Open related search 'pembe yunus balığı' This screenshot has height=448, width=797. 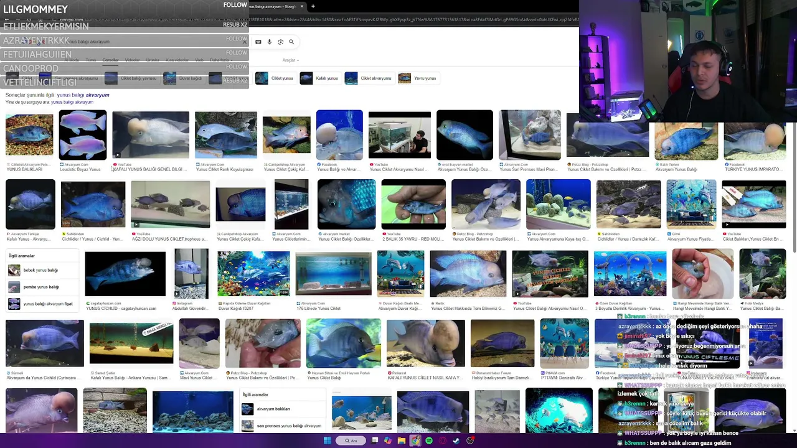coord(43,287)
